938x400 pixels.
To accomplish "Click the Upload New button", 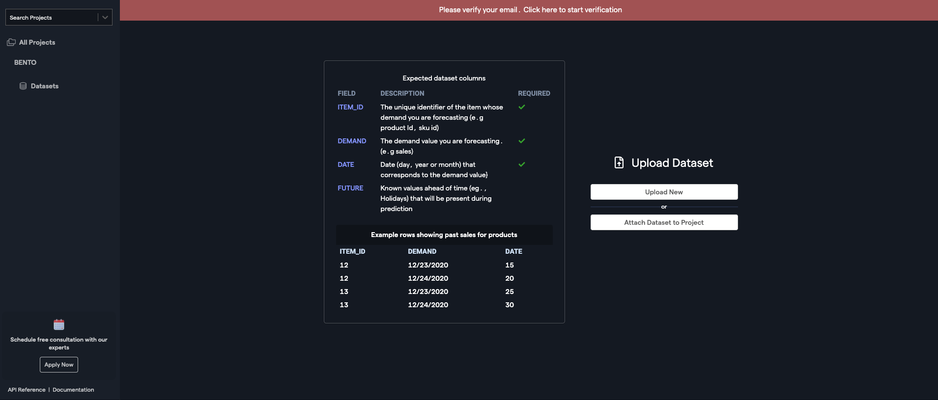I will 664,192.
